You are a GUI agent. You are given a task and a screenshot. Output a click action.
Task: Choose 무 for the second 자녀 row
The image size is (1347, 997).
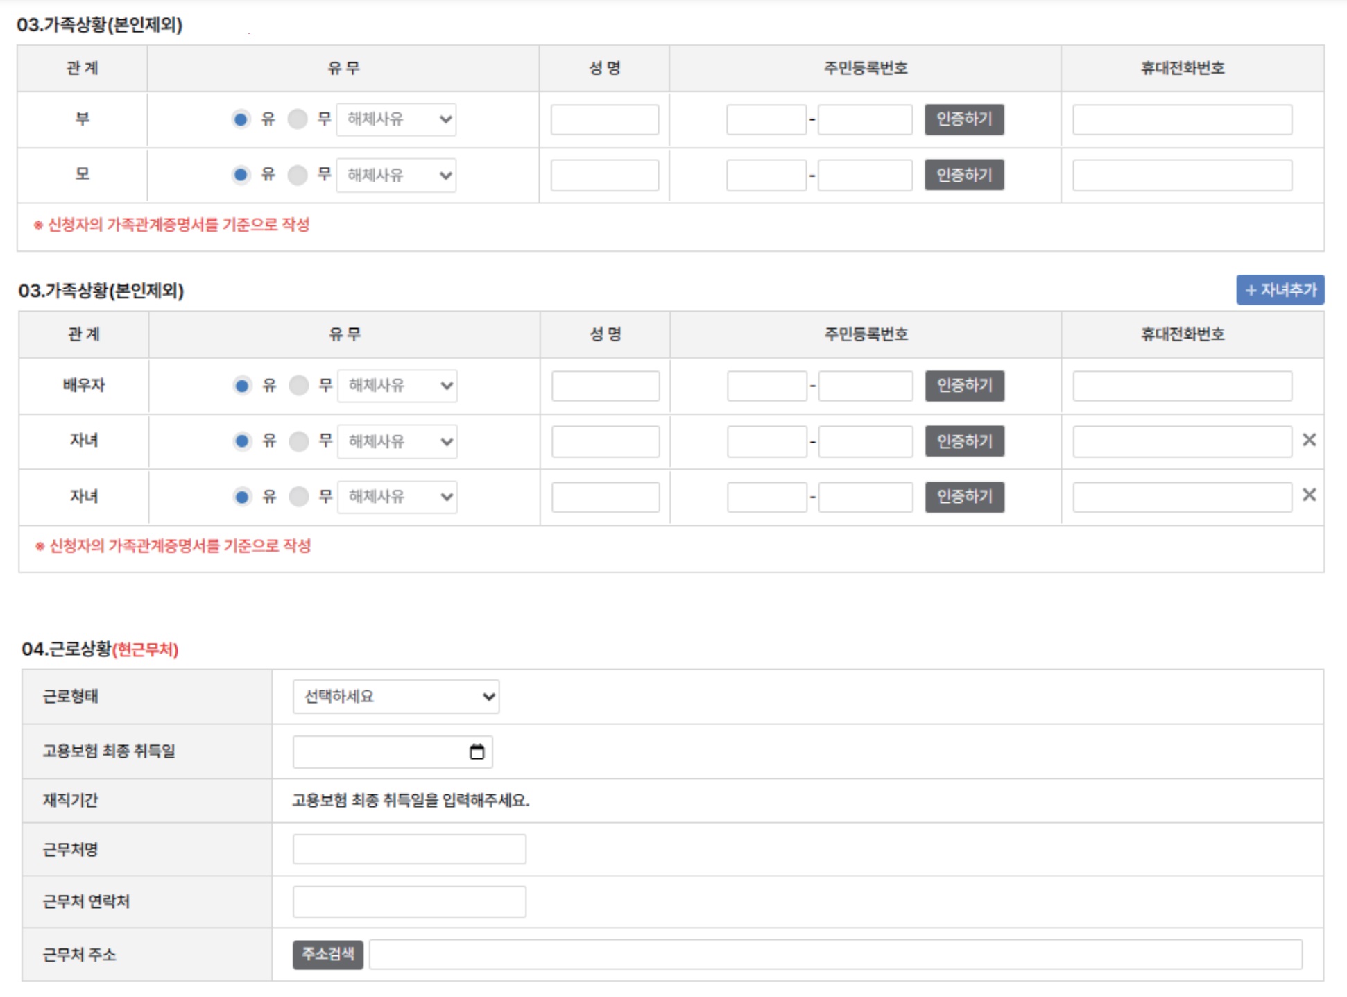tap(298, 497)
